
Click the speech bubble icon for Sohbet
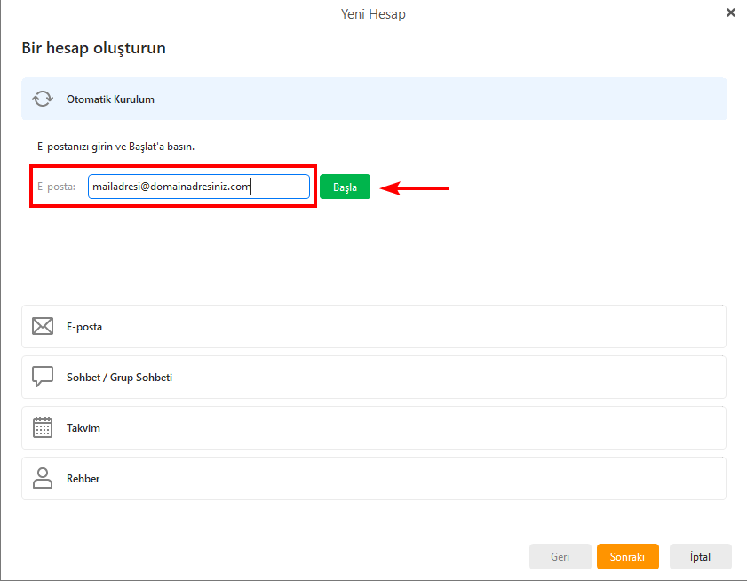(x=42, y=378)
